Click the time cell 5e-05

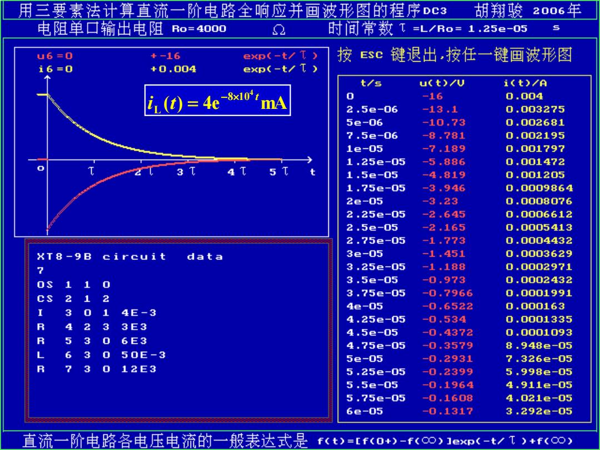click(364, 358)
